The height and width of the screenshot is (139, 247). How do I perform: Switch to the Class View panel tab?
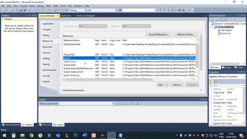coord(239,68)
